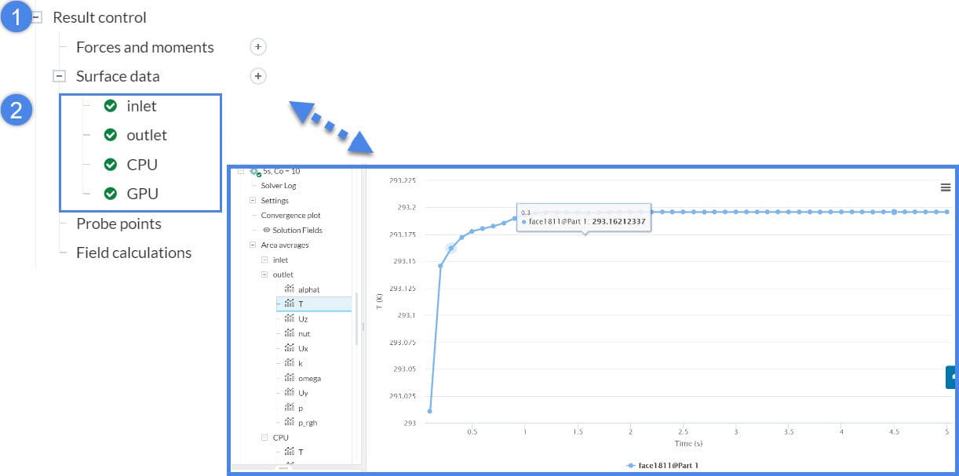Open the Convergence plot
The height and width of the screenshot is (476, 959).
coord(290,216)
